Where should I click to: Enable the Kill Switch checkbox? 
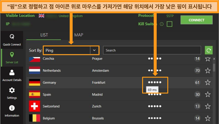[x=169, y=24]
